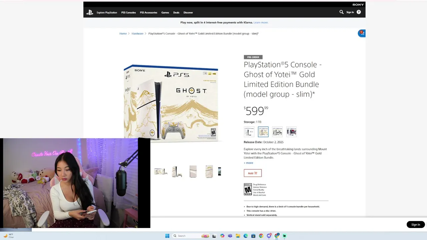The height and width of the screenshot is (240, 427).
Task: Switch to the active Chrome profile window
Action: coord(277,236)
